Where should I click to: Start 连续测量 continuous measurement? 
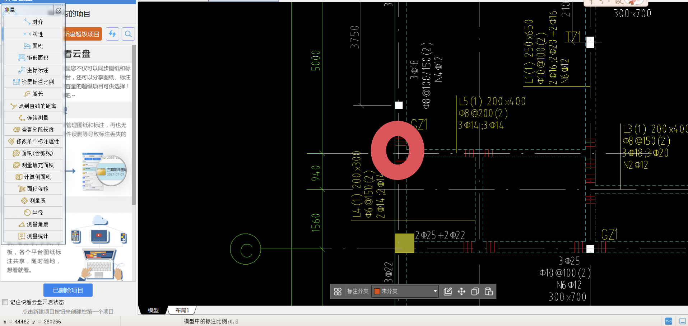coord(33,118)
